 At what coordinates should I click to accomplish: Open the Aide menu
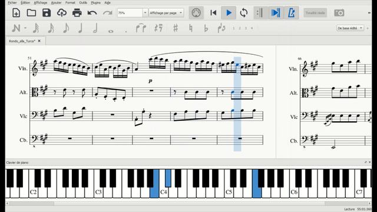(107, 2)
